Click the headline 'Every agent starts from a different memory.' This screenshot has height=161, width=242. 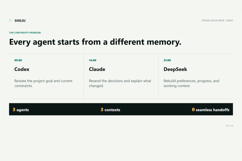point(95,42)
